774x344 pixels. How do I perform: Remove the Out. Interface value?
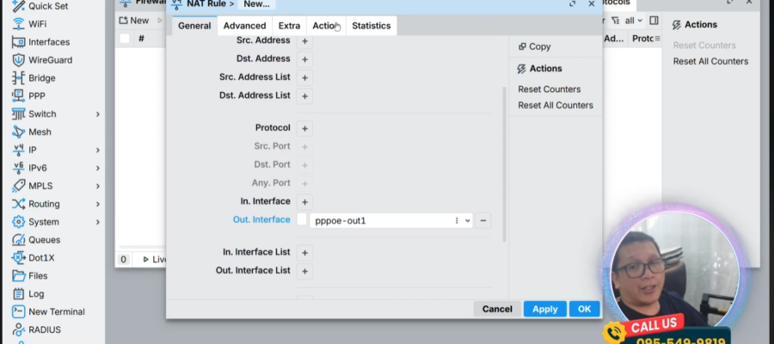tap(482, 221)
